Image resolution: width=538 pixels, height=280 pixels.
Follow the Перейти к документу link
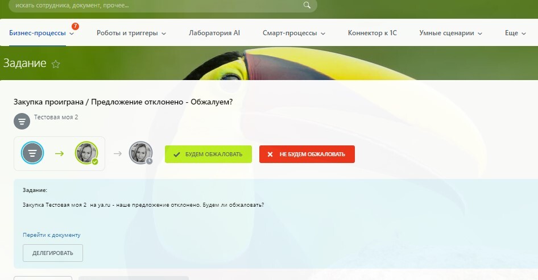click(52, 235)
